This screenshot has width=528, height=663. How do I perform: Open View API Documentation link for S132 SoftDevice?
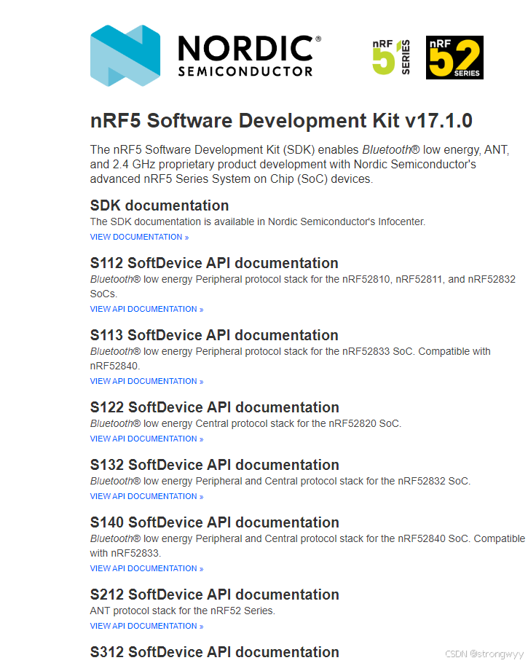pyautogui.click(x=146, y=496)
